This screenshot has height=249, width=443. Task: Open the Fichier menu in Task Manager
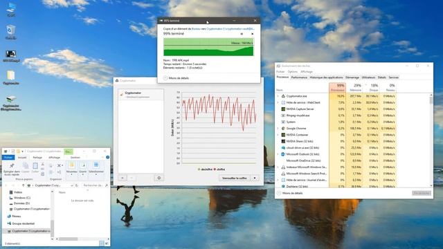tap(280, 72)
